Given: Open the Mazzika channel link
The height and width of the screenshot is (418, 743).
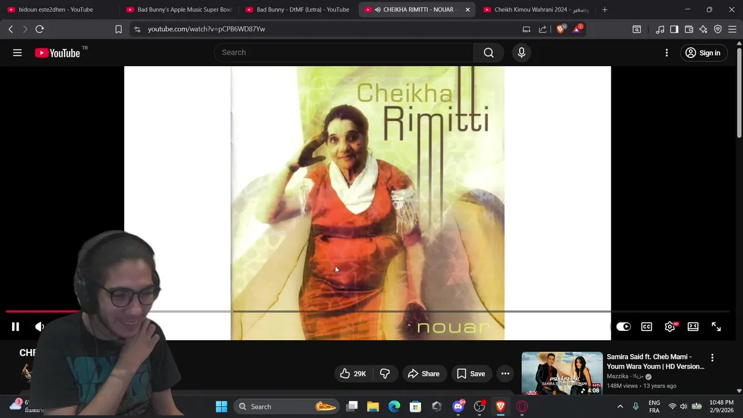Looking at the screenshot, I should coord(625,376).
